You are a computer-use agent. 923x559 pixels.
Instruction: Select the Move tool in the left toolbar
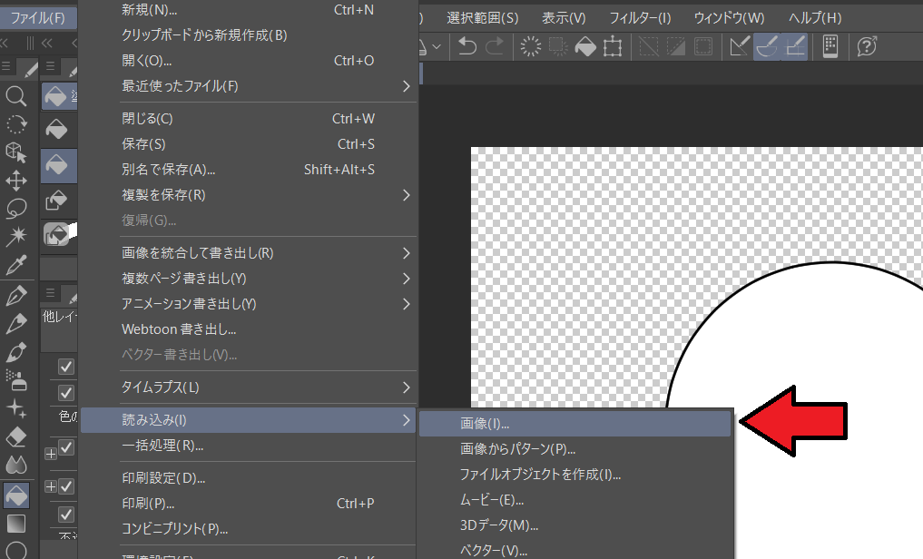click(x=18, y=179)
